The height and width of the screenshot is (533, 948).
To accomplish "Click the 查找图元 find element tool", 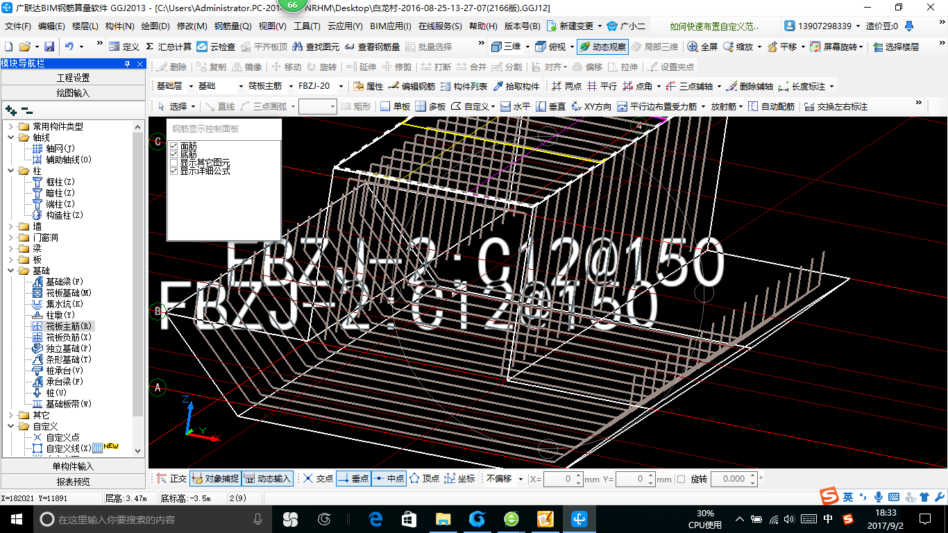I will [316, 46].
